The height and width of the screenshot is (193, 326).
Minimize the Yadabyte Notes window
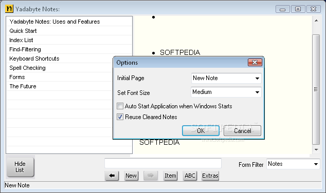[282, 9]
